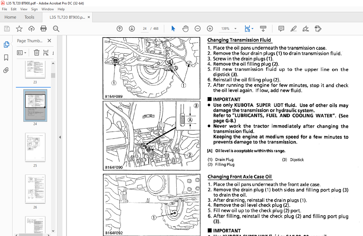The height and width of the screenshot is (236, 363).
Task: Bookmark the file with the star icon
Action: click(19, 29)
